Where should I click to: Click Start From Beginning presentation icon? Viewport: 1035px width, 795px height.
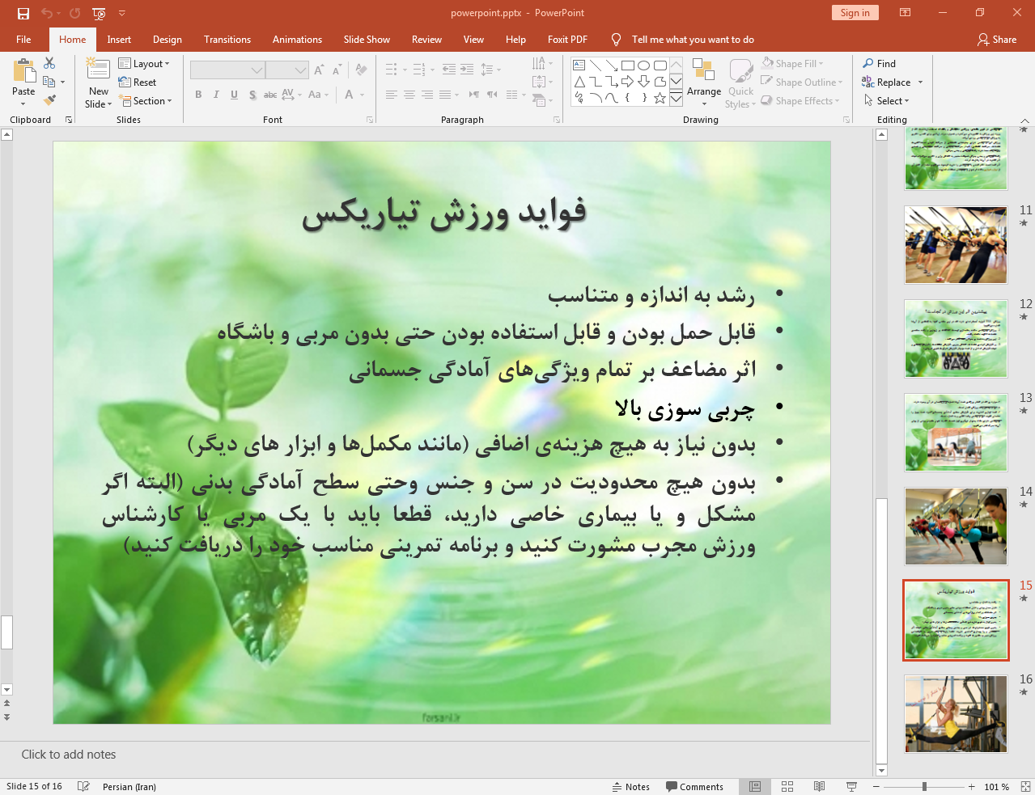click(99, 13)
